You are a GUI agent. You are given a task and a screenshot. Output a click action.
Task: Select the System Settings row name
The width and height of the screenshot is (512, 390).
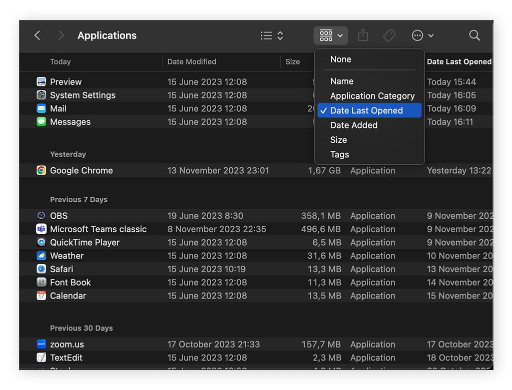click(83, 95)
